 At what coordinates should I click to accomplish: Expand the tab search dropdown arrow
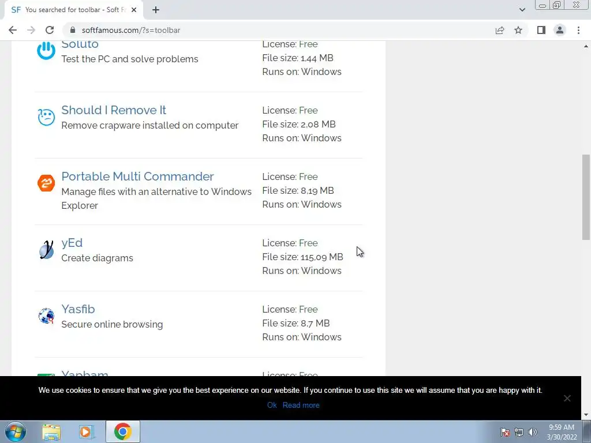click(x=522, y=10)
